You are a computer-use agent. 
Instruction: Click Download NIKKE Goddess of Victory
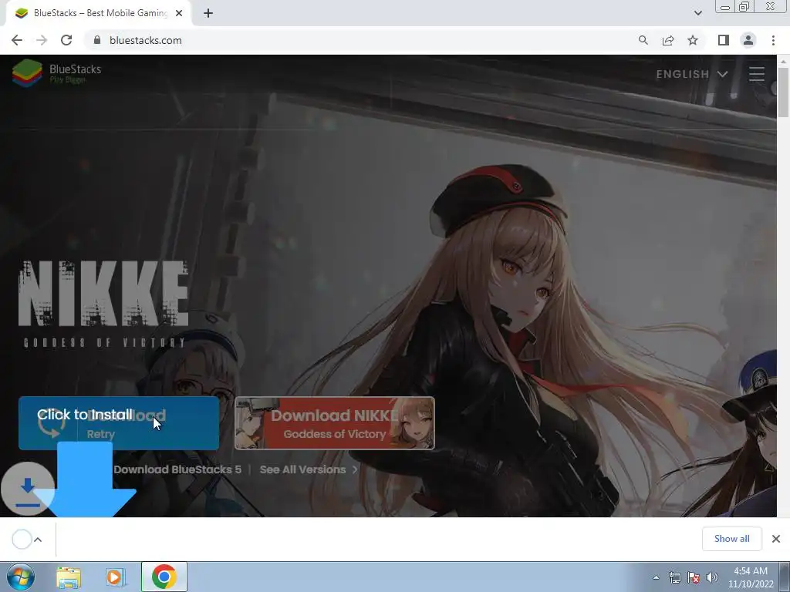(x=335, y=423)
